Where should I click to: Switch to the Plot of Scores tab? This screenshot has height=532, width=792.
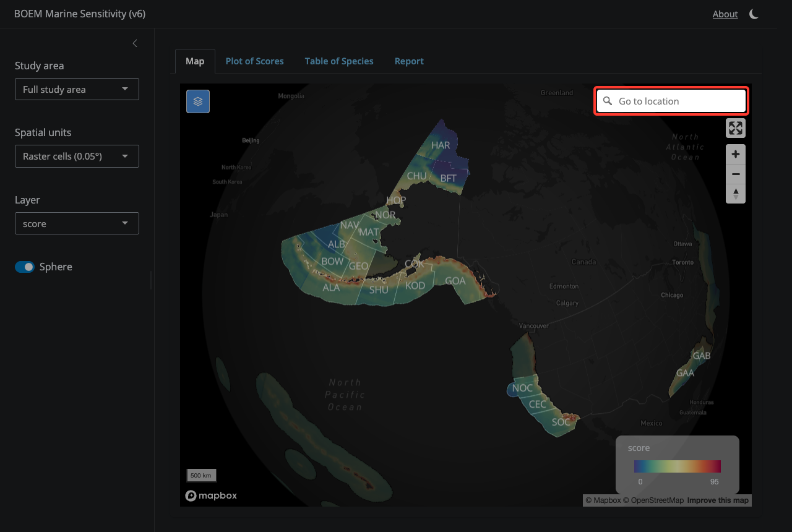pyautogui.click(x=254, y=61)
